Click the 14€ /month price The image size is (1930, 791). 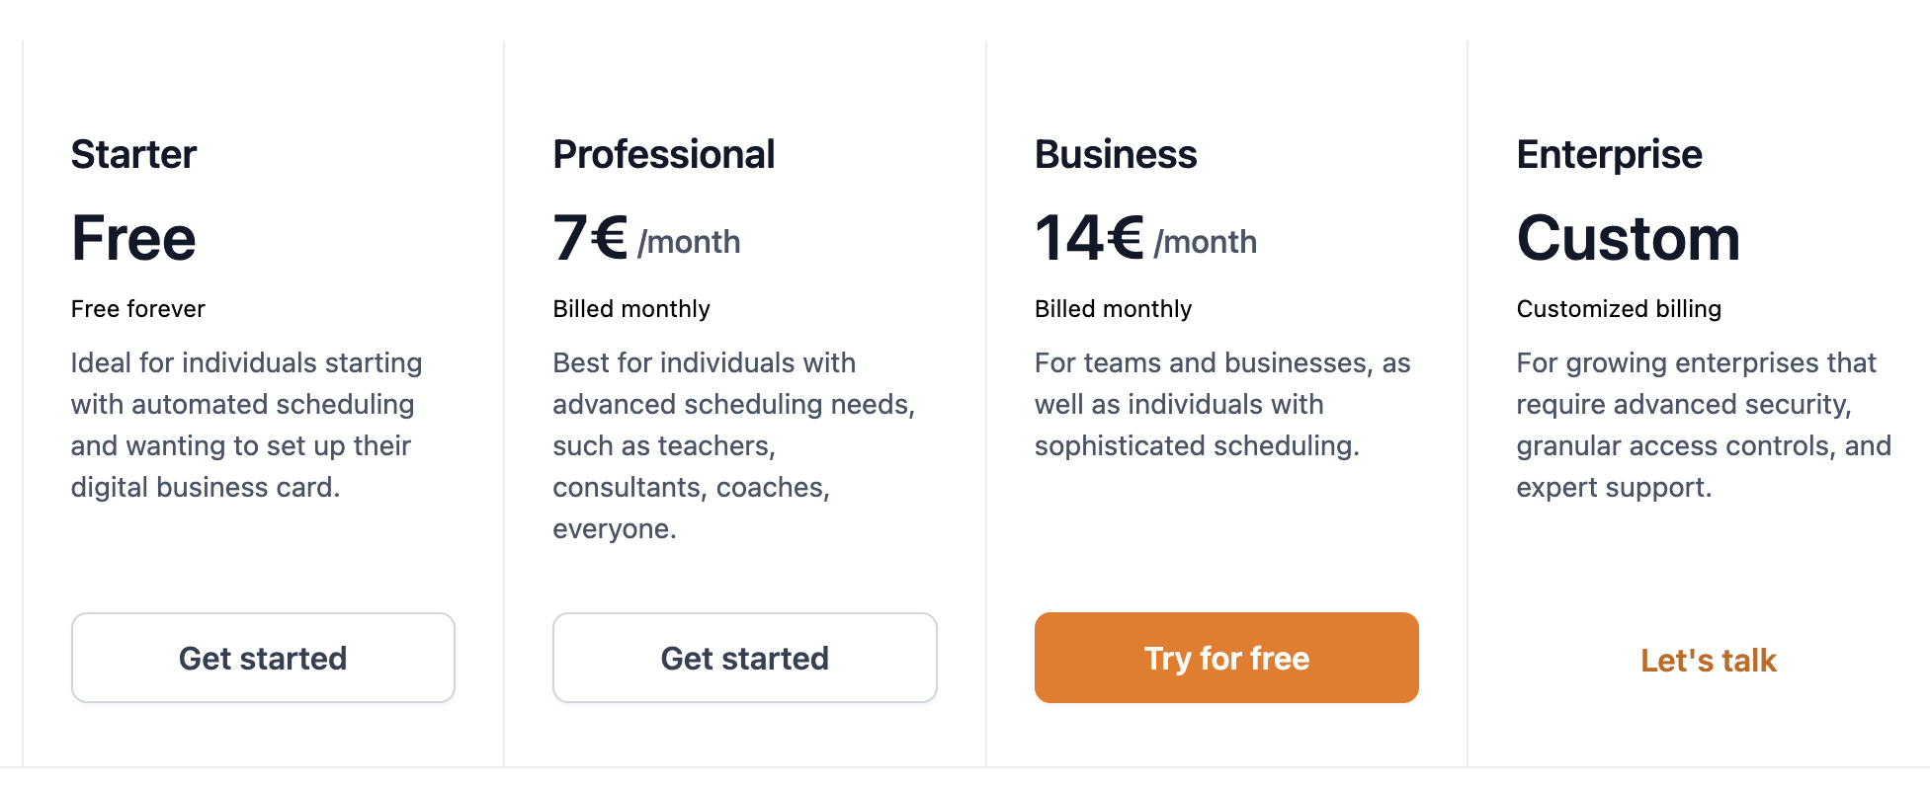(x=1145, y=239)
